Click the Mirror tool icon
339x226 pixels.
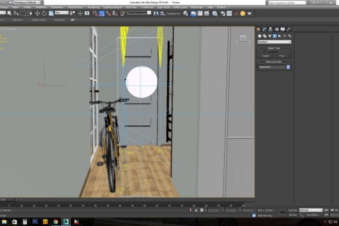tap(156, 13)
